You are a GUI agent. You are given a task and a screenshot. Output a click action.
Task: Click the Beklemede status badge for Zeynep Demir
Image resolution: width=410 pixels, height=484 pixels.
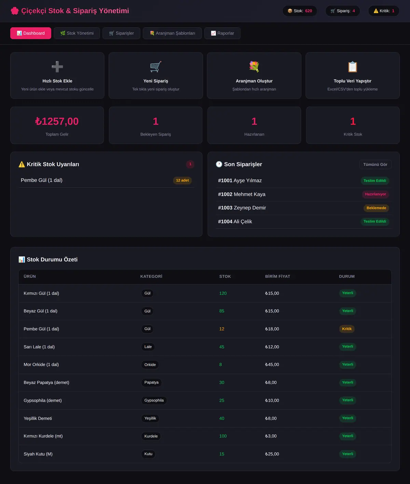coord(376,208)
